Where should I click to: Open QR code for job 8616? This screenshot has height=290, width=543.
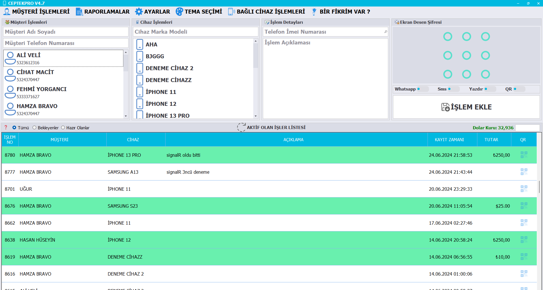coord(524,274)
